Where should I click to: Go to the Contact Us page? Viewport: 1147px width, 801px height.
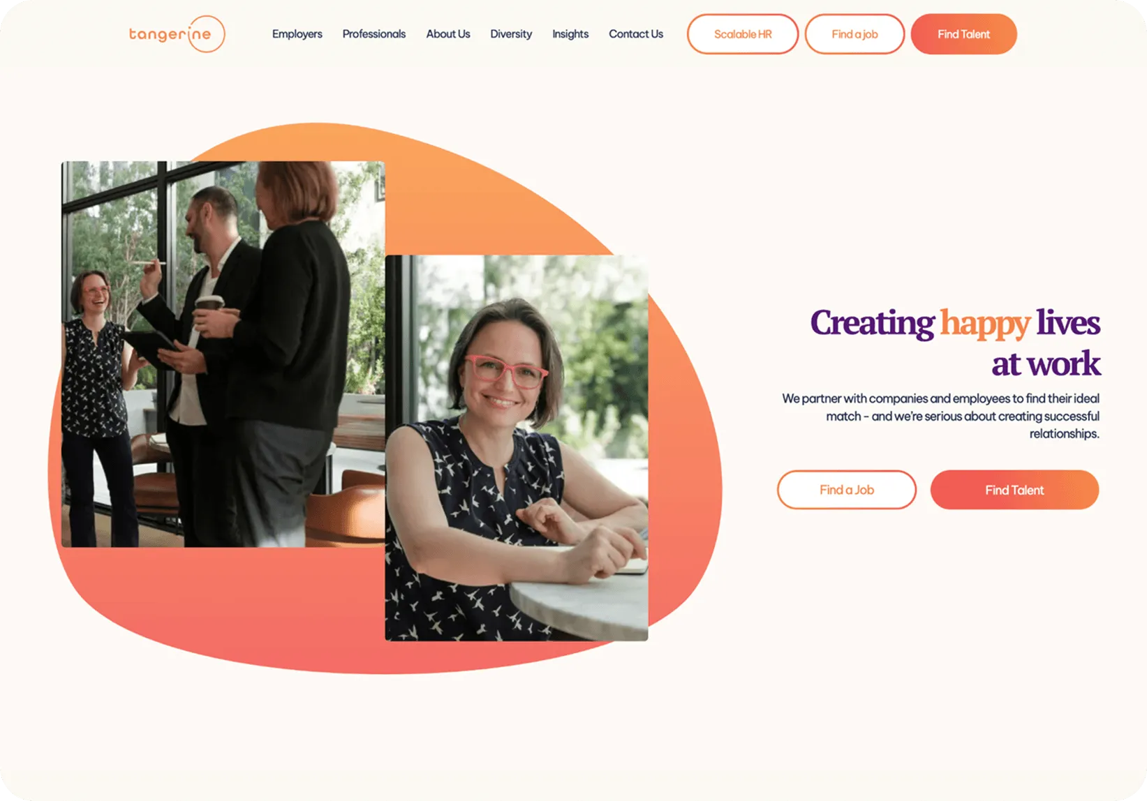635,34
